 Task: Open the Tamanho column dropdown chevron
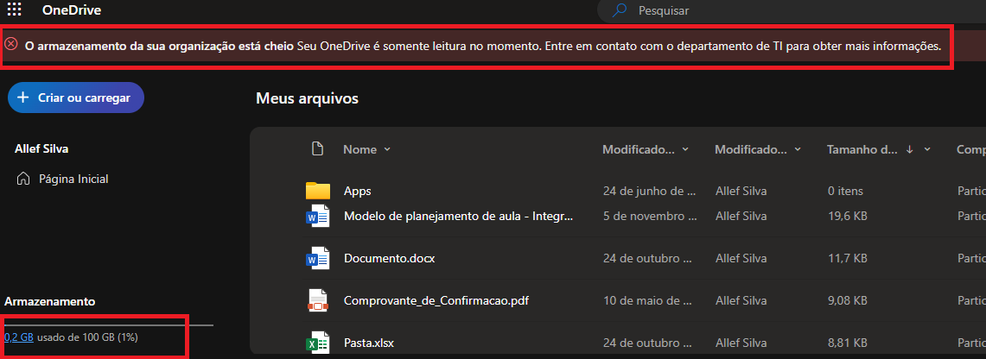tap(927, 149)
